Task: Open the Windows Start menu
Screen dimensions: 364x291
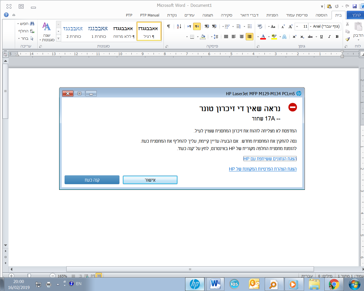Action: (355, 284)
